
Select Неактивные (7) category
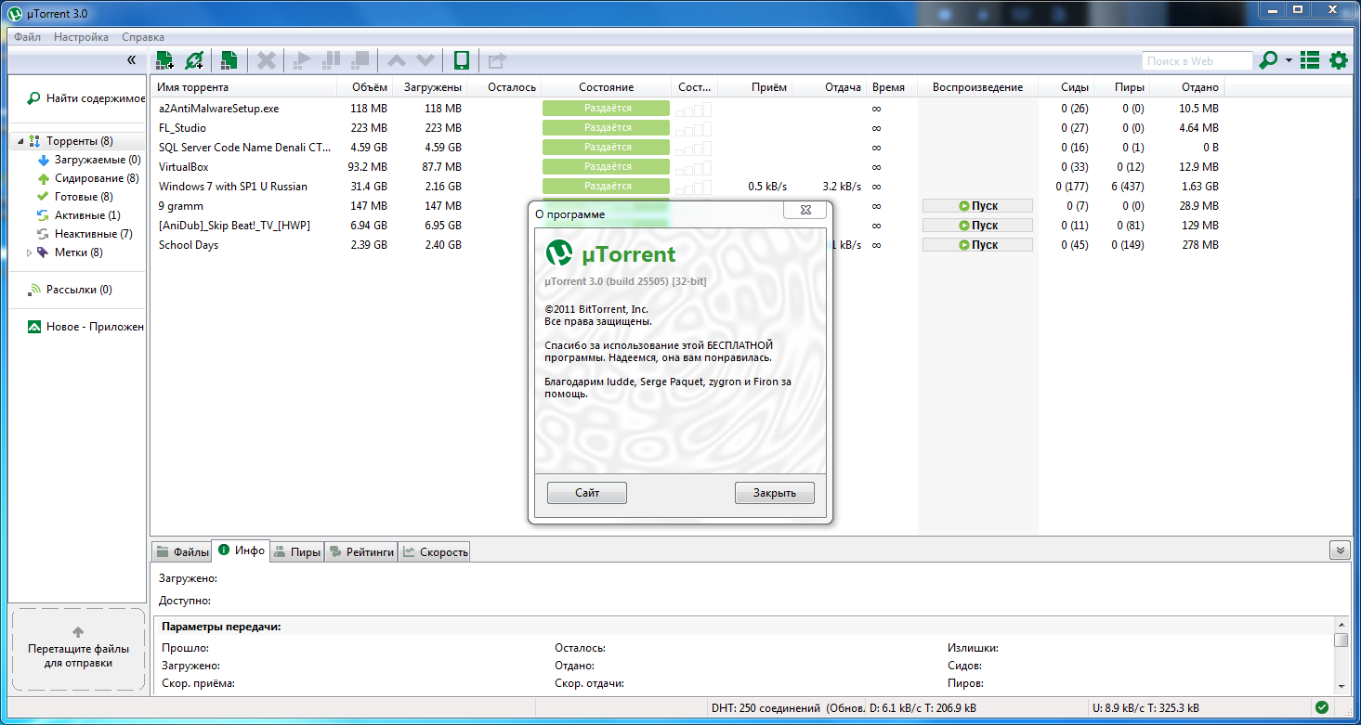[x=85, y=234]
